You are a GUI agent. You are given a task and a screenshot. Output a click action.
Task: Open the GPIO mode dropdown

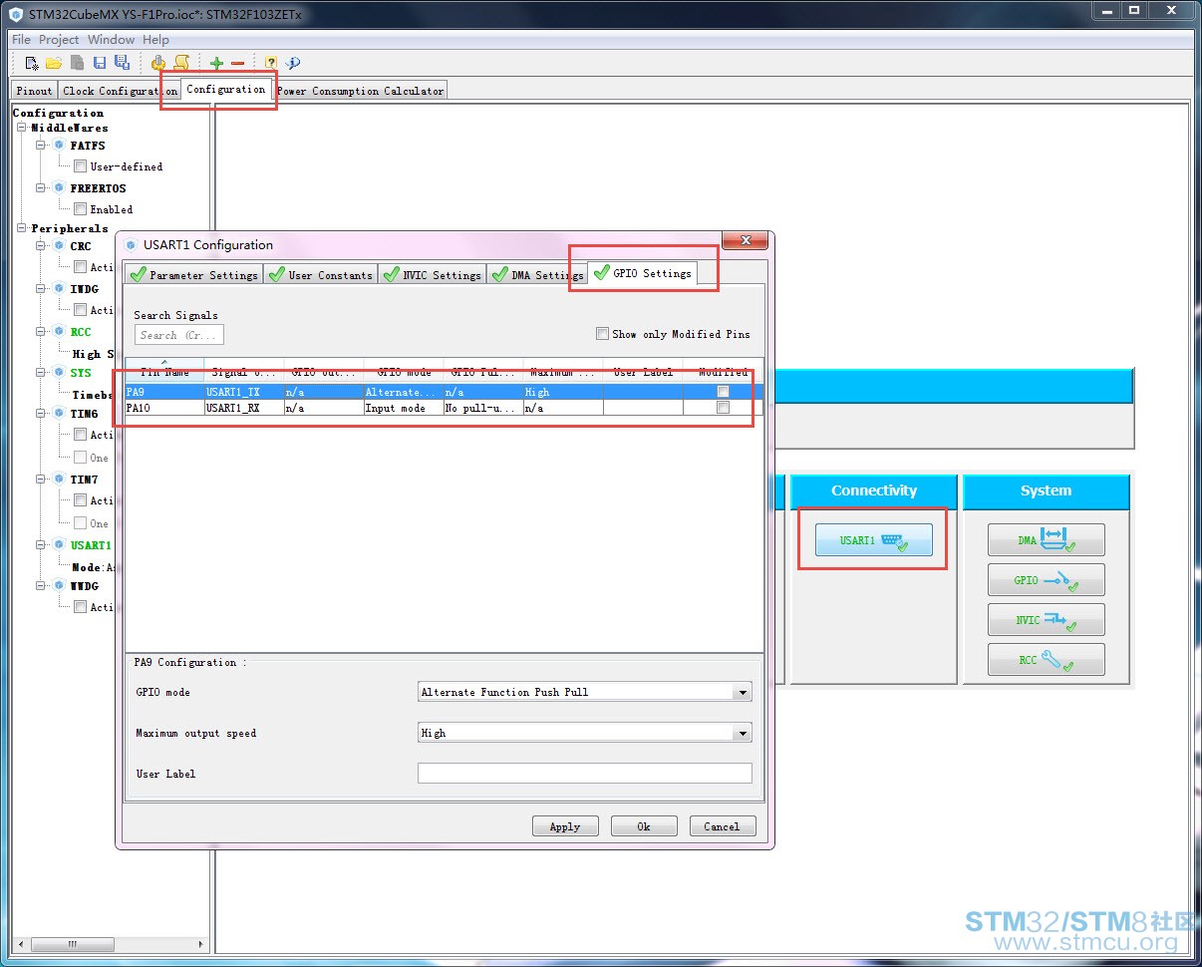[x=742, y=692]
